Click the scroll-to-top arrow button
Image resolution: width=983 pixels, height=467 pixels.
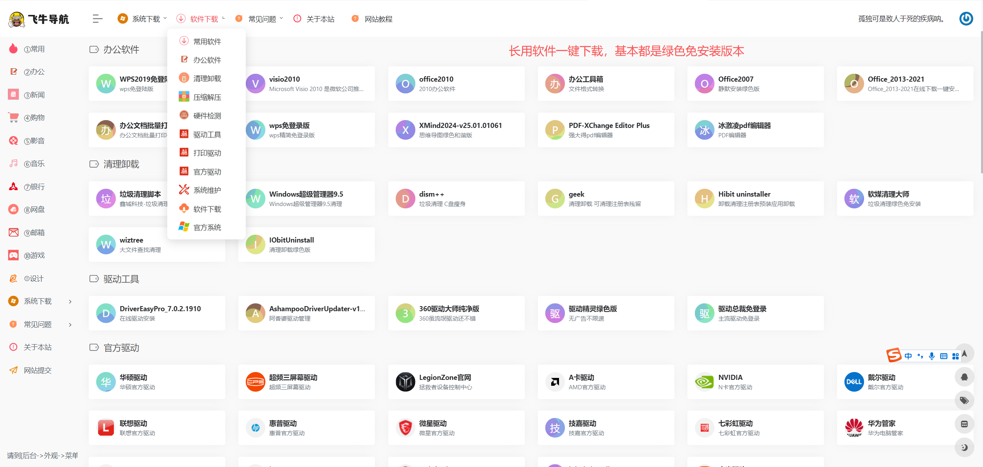click(x=964, y=354)
